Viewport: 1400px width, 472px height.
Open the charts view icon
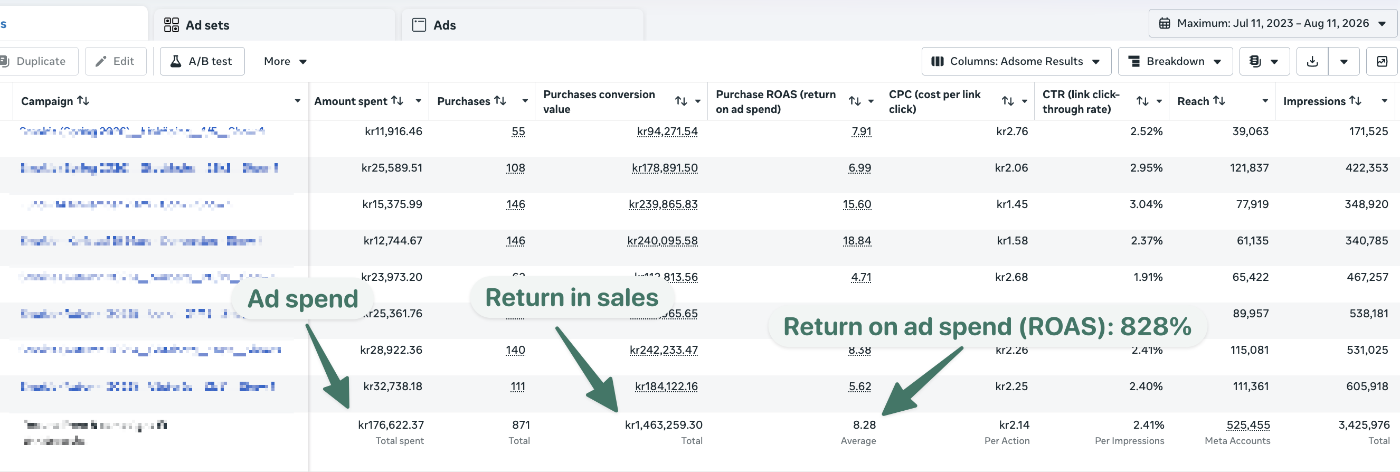coord(1382,61)
